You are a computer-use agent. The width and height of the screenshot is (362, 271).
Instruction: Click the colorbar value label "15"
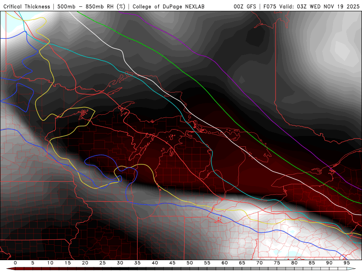tap(67, 263)
